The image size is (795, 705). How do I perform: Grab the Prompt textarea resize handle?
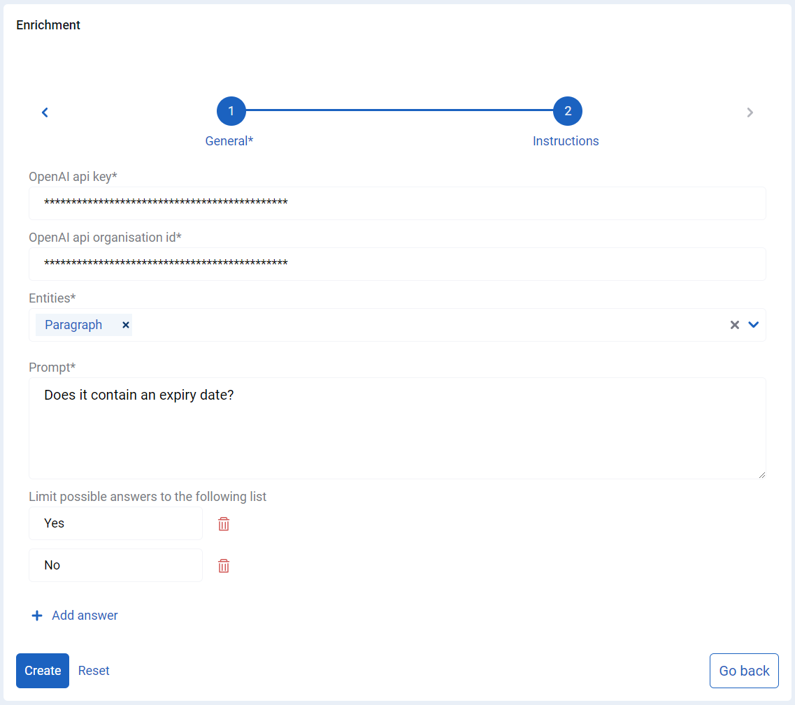click(x=761, y=475)
